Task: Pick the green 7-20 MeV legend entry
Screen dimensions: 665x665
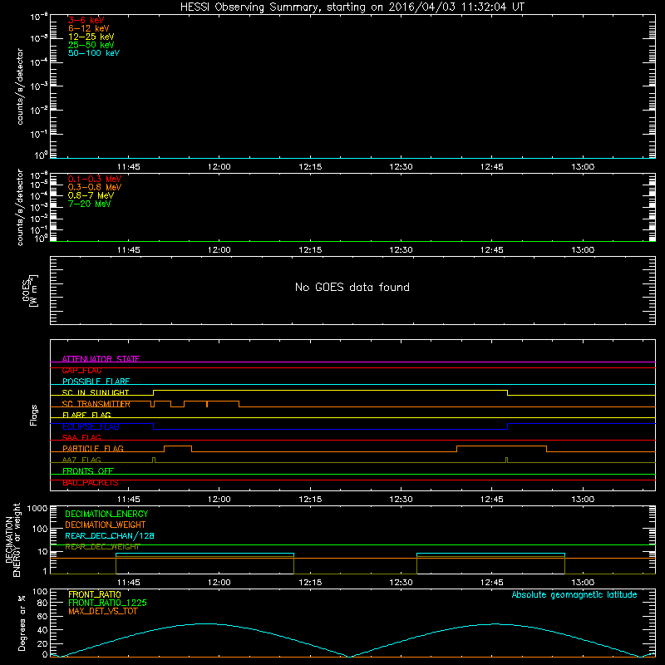Action: click(89, 204)
